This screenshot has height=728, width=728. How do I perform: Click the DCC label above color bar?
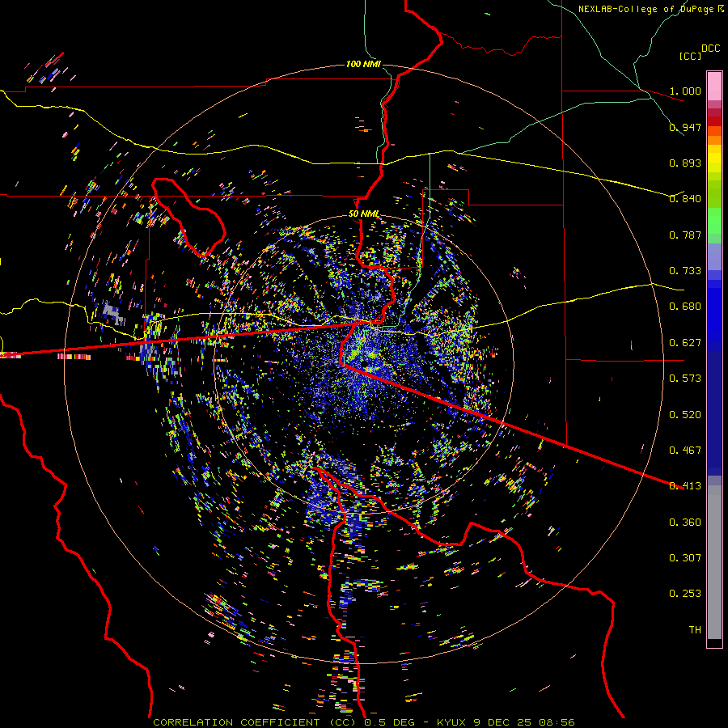click(x=710, y=49)
